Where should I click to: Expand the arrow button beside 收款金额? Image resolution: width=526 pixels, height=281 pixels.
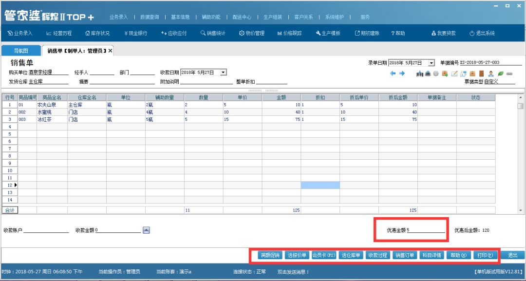146,230
